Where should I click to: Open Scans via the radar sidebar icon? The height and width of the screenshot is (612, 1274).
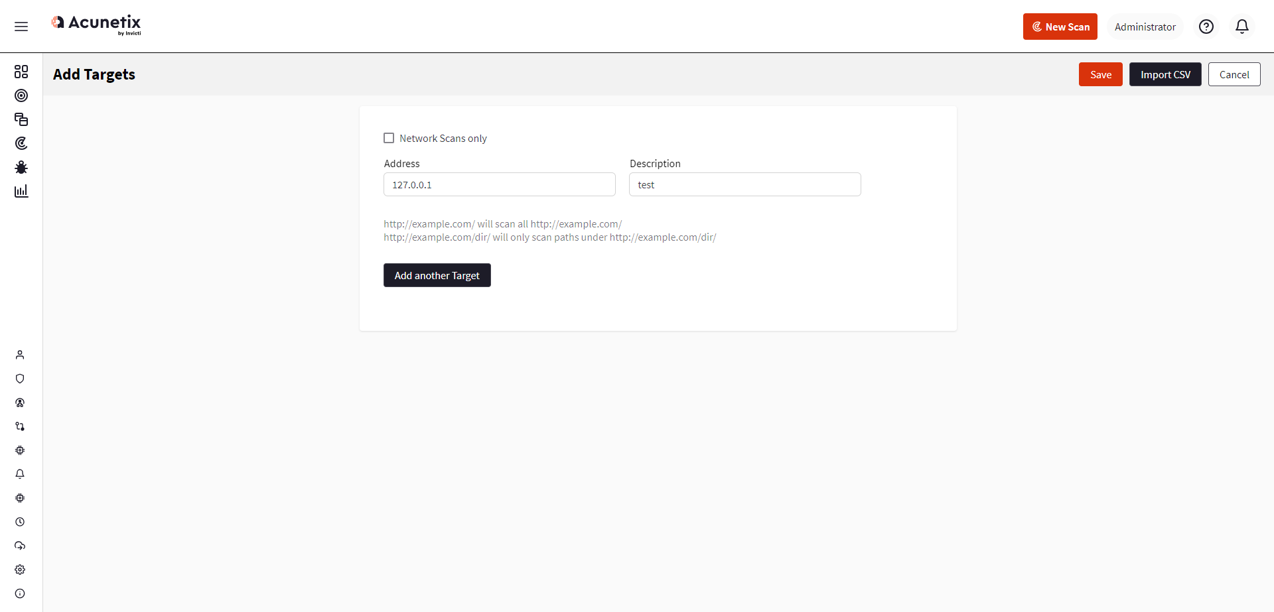[x=21, y=143]
